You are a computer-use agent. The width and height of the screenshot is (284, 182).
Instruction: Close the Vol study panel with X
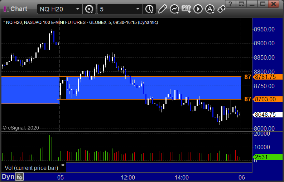click(x=63, y=165)
